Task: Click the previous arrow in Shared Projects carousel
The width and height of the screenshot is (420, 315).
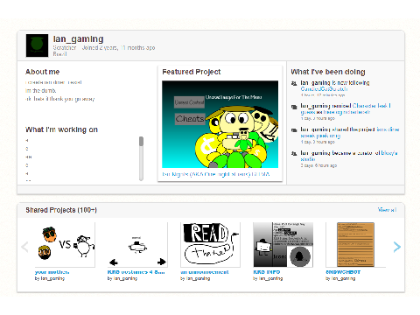Action: point(24,247)
